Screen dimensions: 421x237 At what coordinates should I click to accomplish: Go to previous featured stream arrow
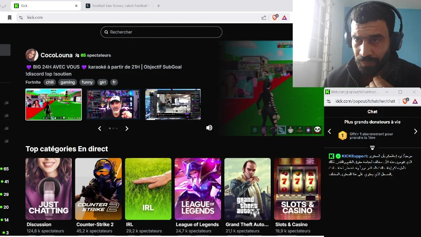point(100,128)
